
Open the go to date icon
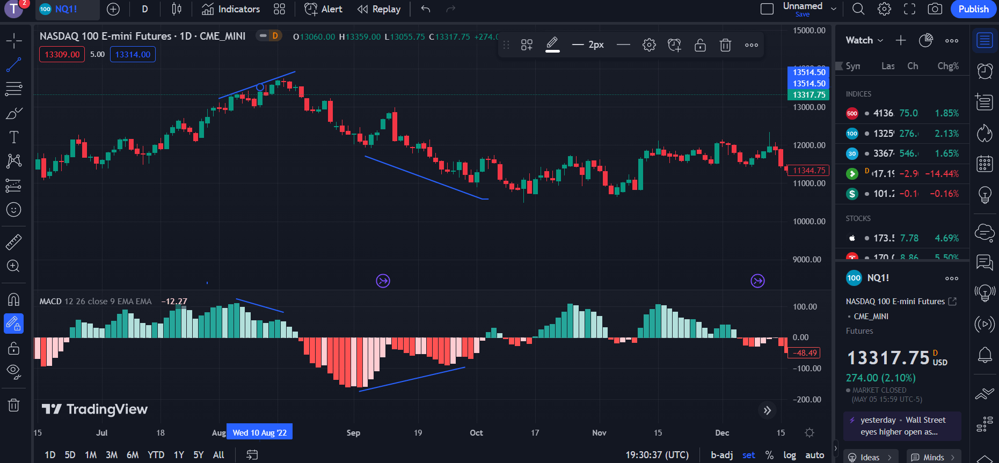pos(252,455)
